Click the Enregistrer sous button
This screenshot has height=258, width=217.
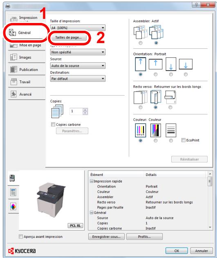tap(106, 237)
